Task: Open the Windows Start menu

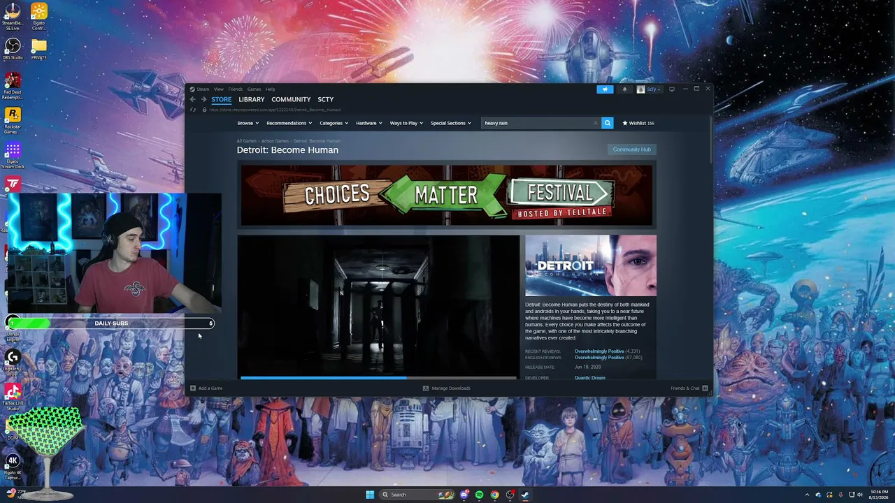Action: [370, 495]
